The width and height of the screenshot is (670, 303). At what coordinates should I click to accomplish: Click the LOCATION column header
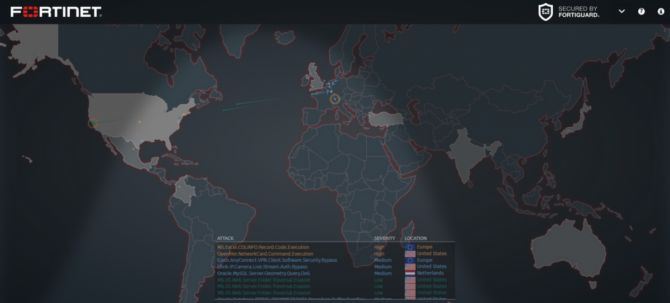[415, 238]
